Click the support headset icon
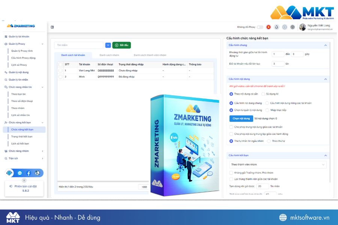The height and width of the screenshot is (225, 338). (9, 173)
